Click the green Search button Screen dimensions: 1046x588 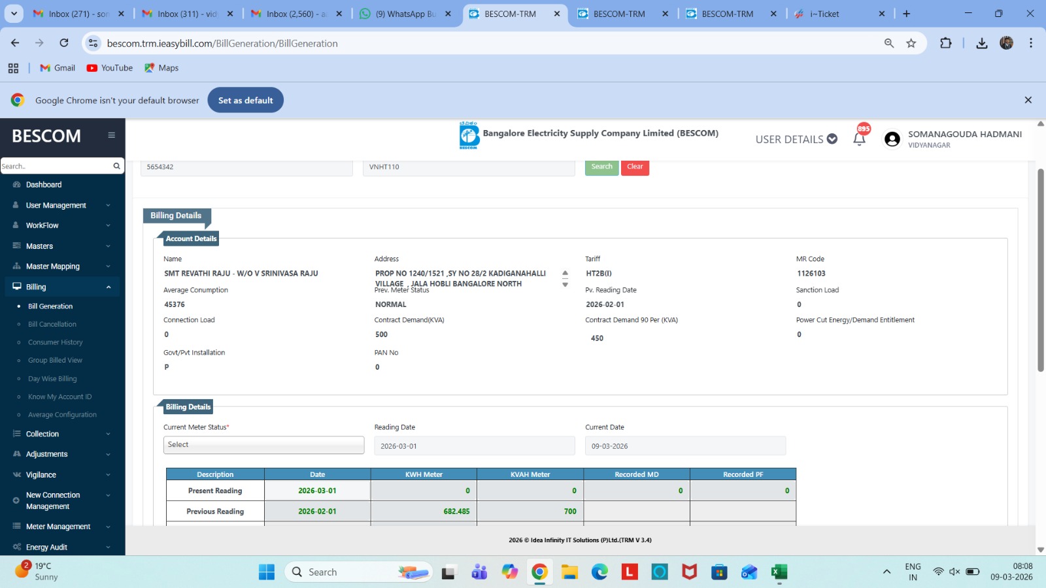tap(601, 167)
